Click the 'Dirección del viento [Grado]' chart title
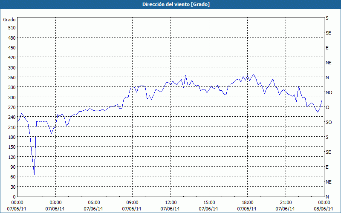Viewport: 341px width, 213px height. pos(176,4)
